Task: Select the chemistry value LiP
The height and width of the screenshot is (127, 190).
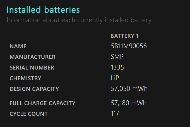Action: pos(115,78)
